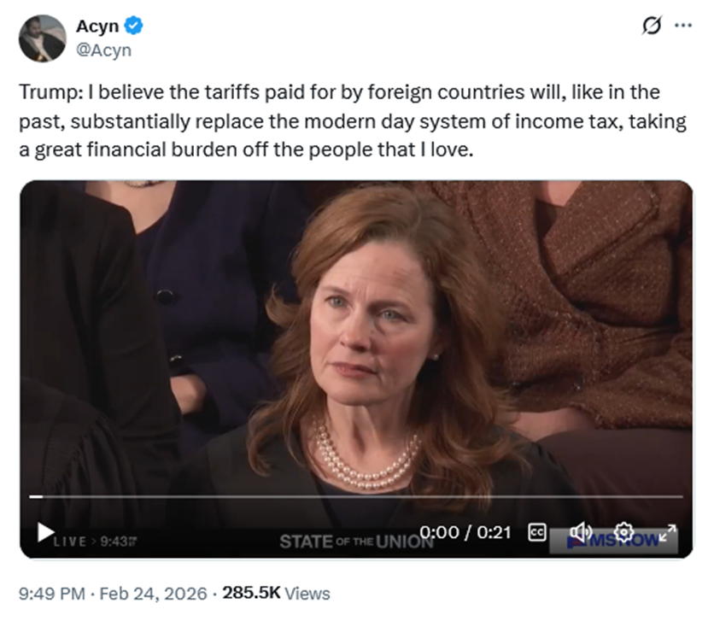This screenshot has height=621, width=714.
Task: Open video settings gear
Action: click(x=624, y=532)
